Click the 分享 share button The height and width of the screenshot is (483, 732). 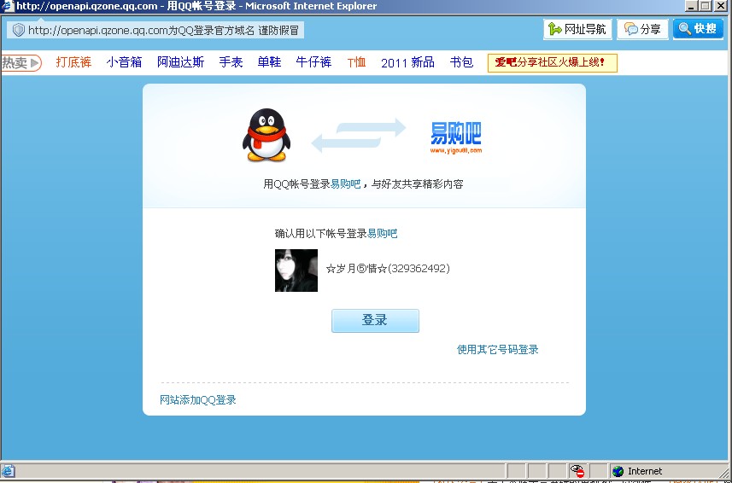pyautogui.click(x=643, y=29)
